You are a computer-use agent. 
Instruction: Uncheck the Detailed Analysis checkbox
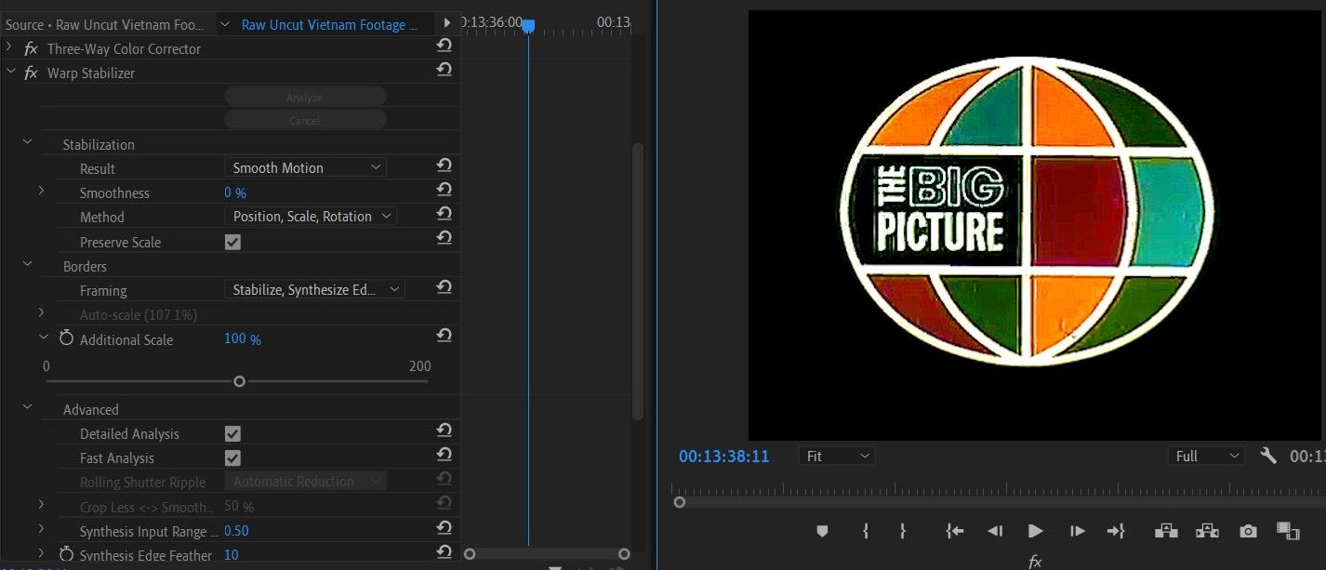coord(232,433)
